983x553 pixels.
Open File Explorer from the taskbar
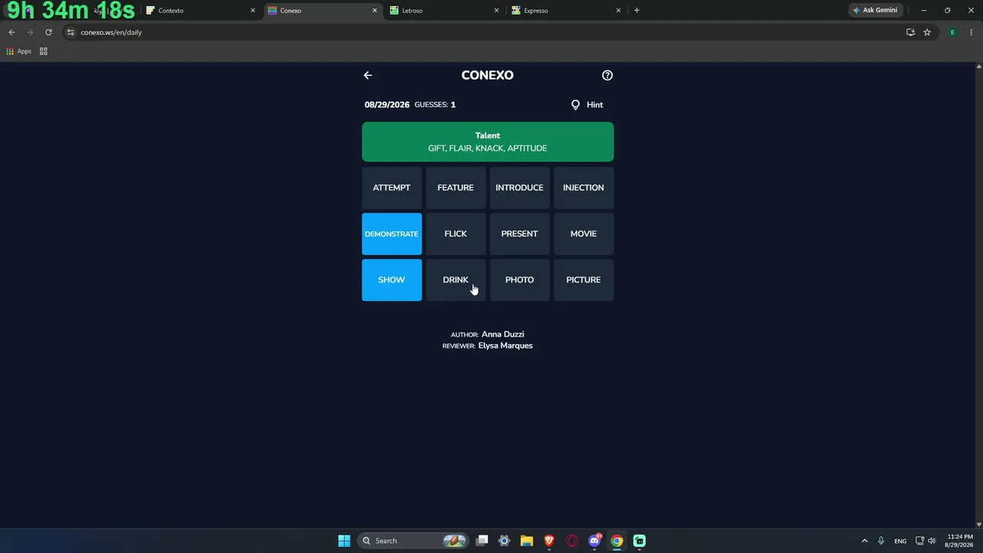click(527, 541)
